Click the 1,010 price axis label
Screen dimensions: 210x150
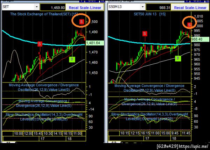198,16
